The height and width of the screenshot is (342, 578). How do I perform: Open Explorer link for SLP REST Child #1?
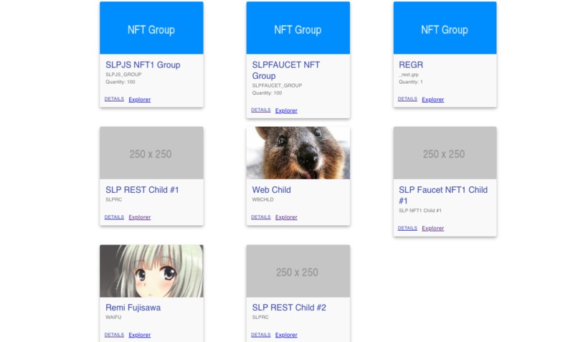click(x=140, y=217)
